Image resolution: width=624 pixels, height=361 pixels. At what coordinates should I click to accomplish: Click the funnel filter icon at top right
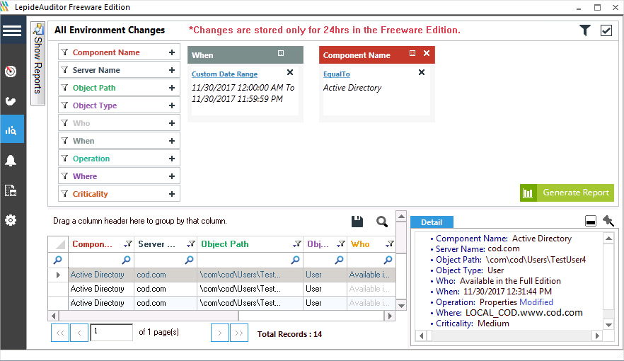point(585,30)
